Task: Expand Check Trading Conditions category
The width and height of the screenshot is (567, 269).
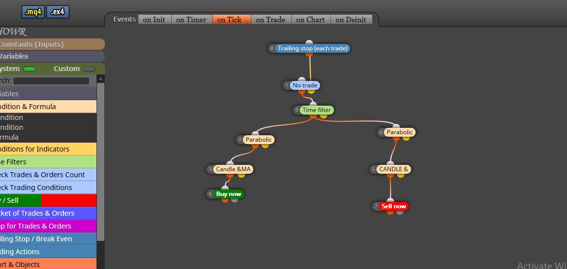Action: (48, 188)
